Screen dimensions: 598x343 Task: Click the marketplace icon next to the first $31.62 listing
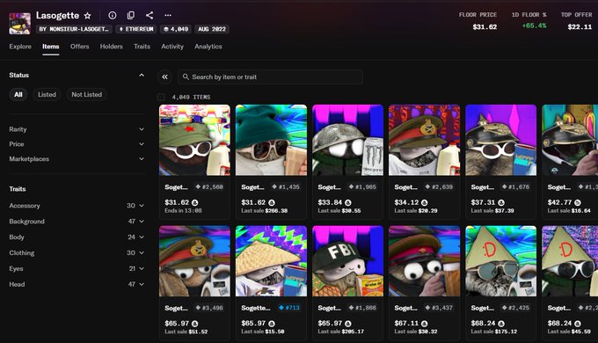pyautogui.click(x=194, y=202)
